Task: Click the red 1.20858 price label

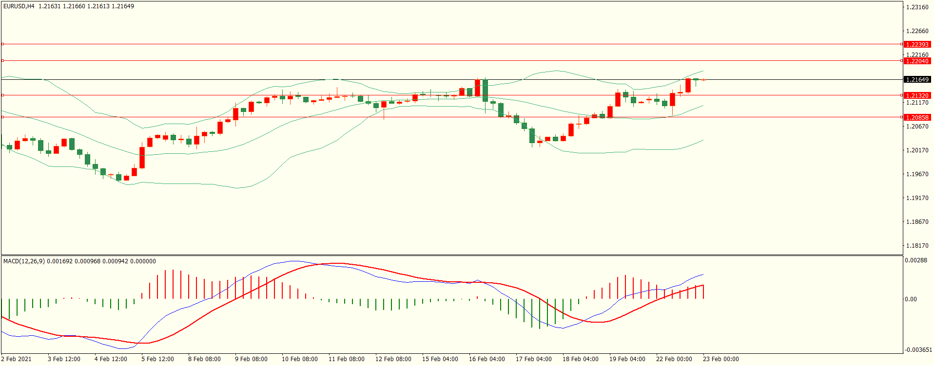Action: tap(916, 117)
